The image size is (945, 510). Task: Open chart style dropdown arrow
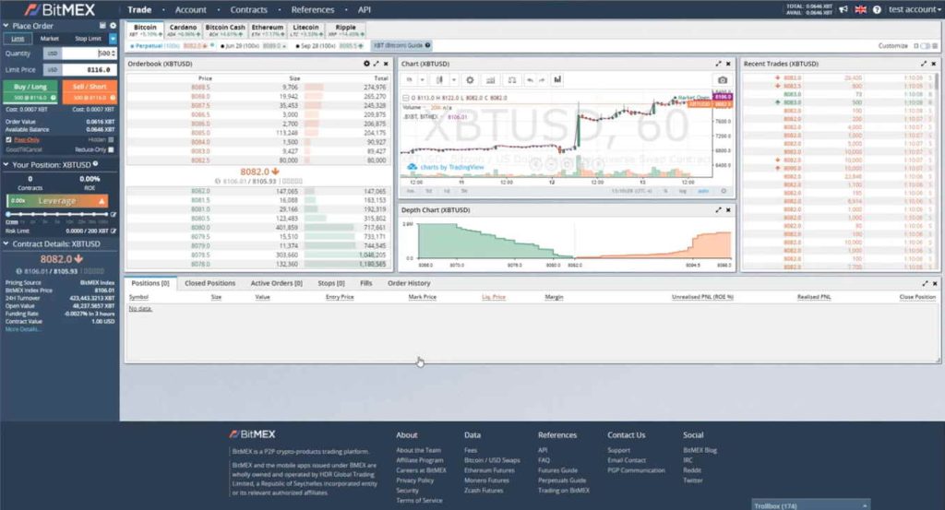pyautogui.click(x=454, y=80)
